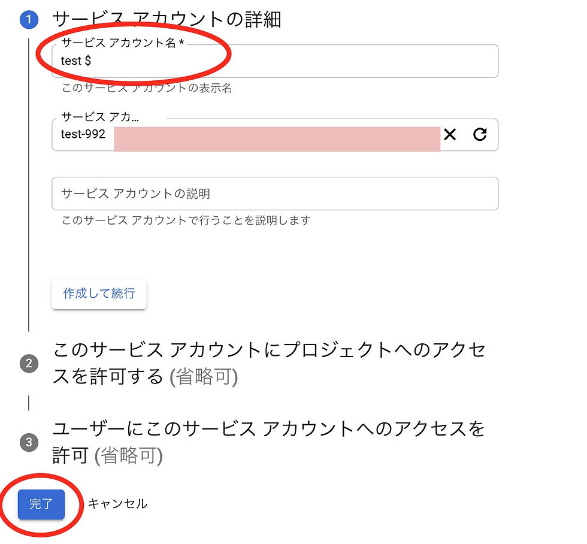The height and width of the screenshot is (544, 587).
Task: Select the gray step 2 number circle
Action: [x=29, y=364]
